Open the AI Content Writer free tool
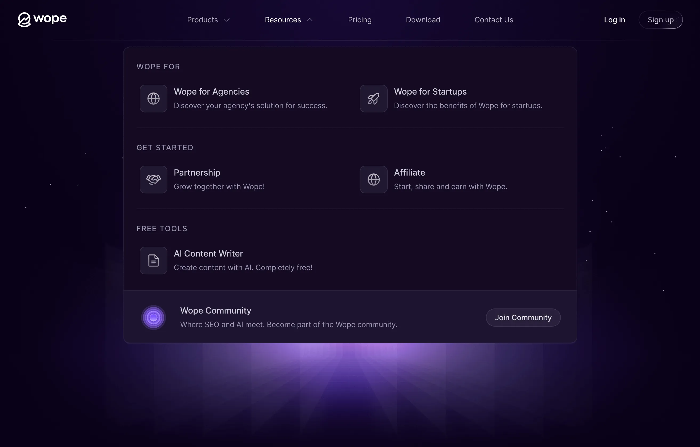This screenshot has height=447, width=700. pos(208,254)
